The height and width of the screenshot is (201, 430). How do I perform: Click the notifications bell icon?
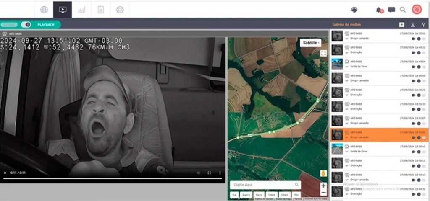pos(379,10)
